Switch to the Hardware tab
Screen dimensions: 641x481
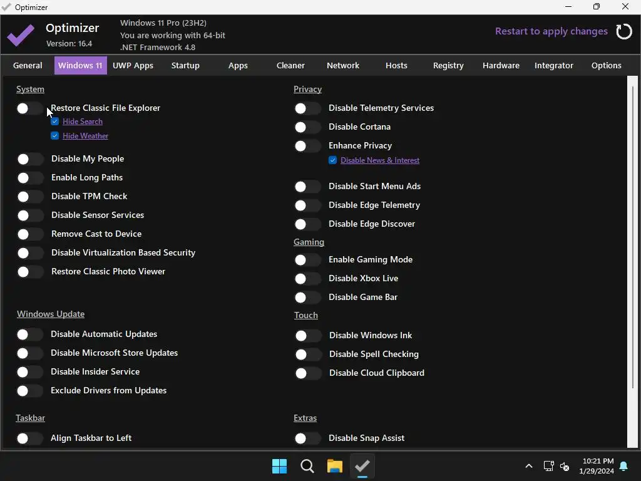[x=501, y=65]
